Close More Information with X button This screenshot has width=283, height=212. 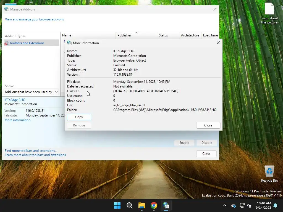coord(218,43)
